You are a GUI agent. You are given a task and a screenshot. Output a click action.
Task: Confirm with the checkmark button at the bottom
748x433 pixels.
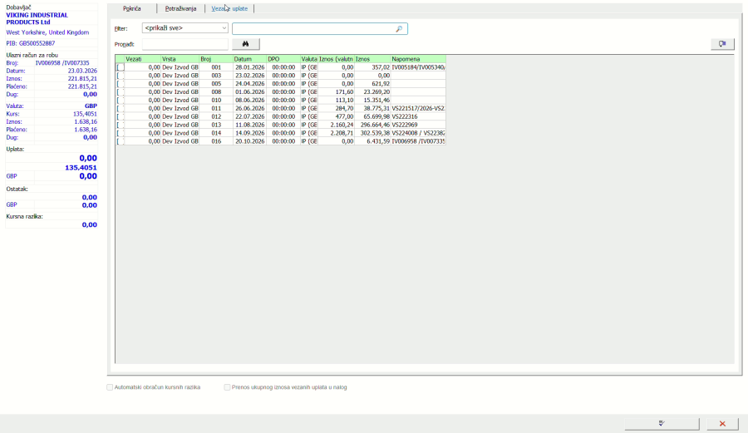(662, 424)
